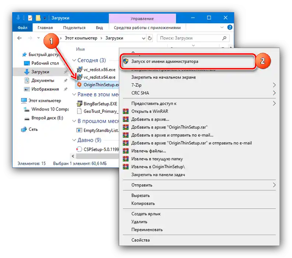Screen dimensions: 292x258
Task: Click WinRAR icon next to Открыть в WinRAR
Action: pyautogui.click(x=126, y=111)
